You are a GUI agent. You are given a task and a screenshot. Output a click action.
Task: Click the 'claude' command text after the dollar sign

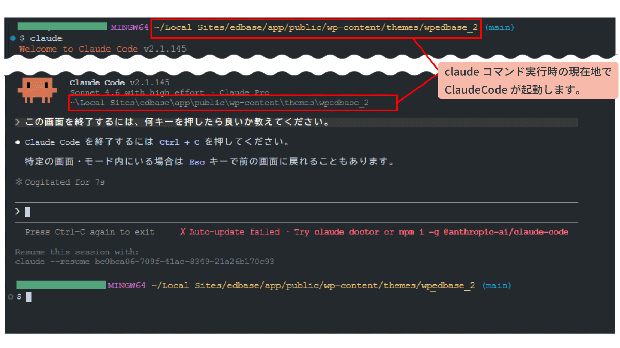(x=46, y=38)
